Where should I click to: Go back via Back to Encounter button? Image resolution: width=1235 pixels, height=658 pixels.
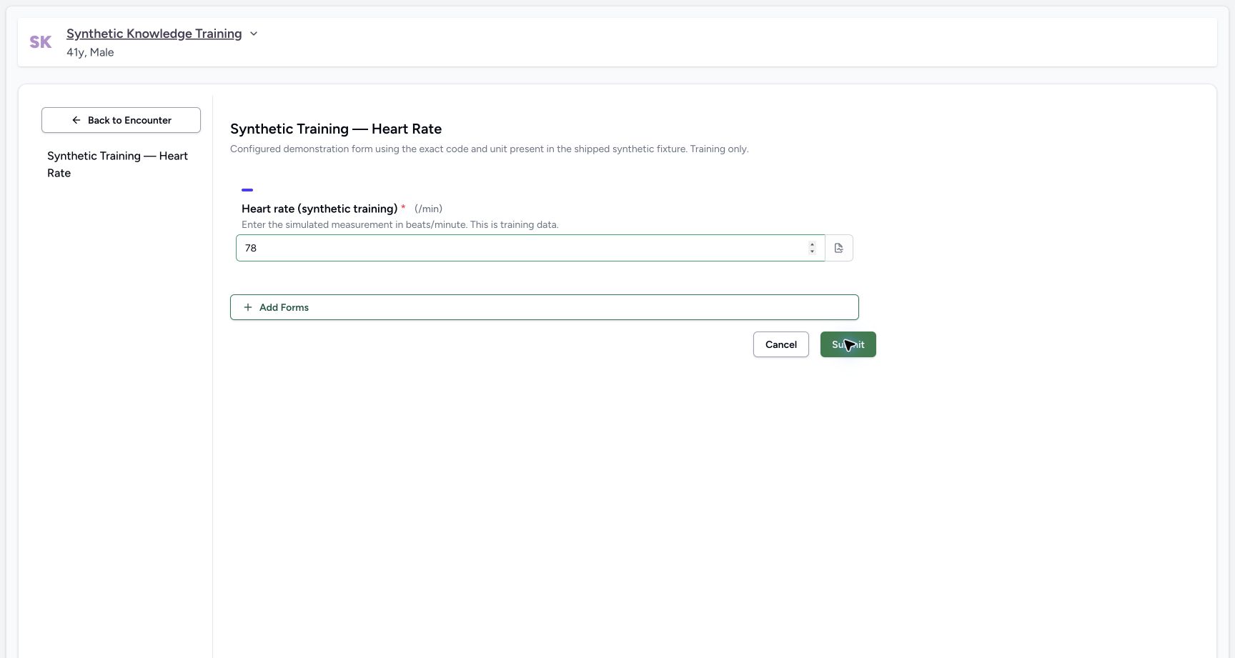coord(121,120)
